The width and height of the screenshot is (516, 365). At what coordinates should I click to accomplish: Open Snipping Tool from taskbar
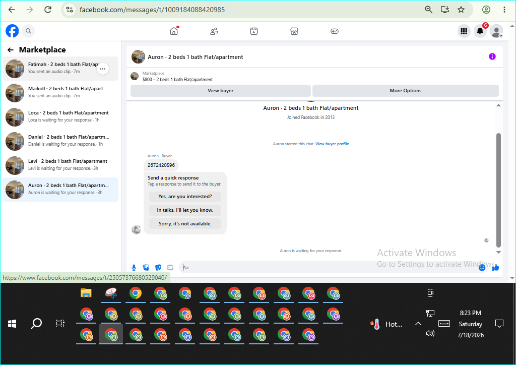coord(111,293)
